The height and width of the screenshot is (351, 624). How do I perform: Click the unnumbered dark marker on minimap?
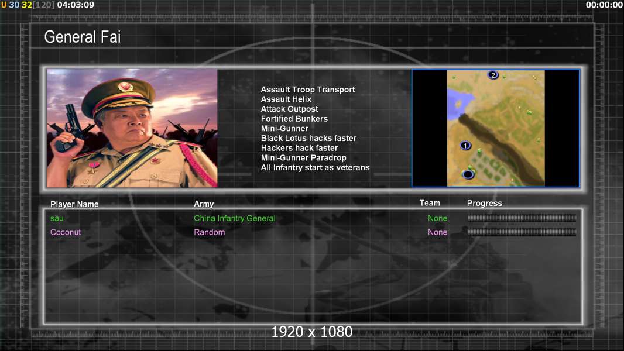click(x=468, y=174)
